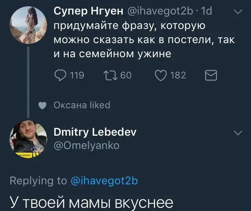Click the @Omelyanko handle
This screenshot has height=211, width=251.
pos(86,146)
